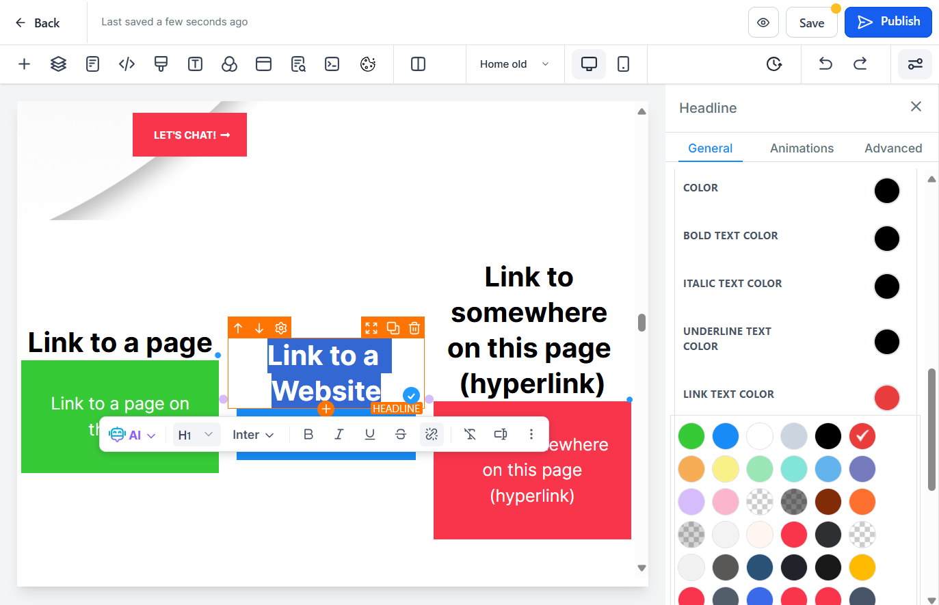Viewport: 939px width, 605px height.
Task: Expand the AI assistant dropdown
Action: click(x=132, y=435)
